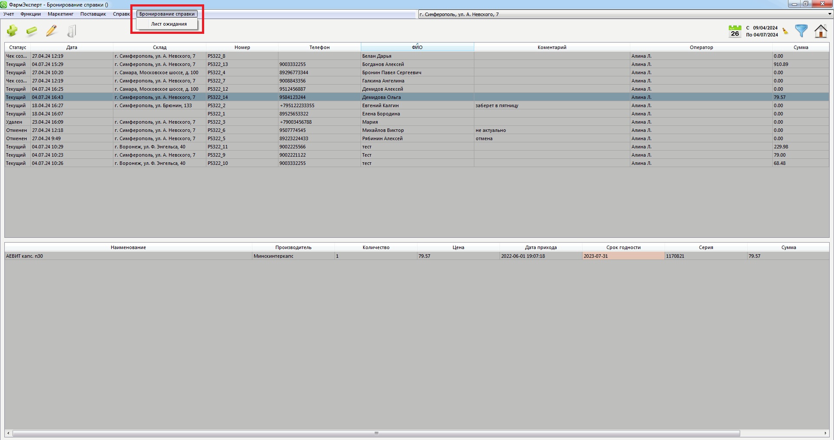
Task: Open the Поставщик menu
Action: [x=93, y=14]
